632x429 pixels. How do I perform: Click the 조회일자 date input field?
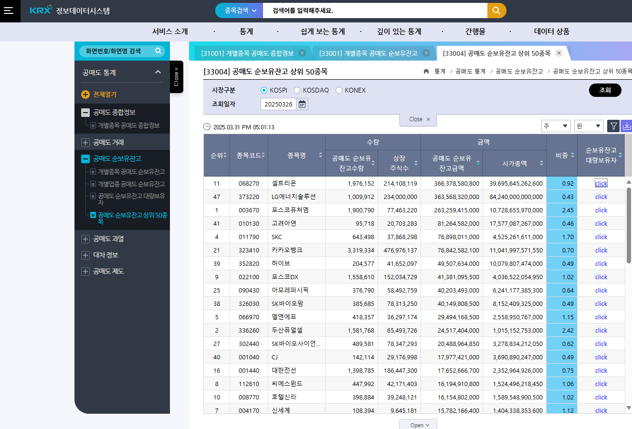[278, 104]
